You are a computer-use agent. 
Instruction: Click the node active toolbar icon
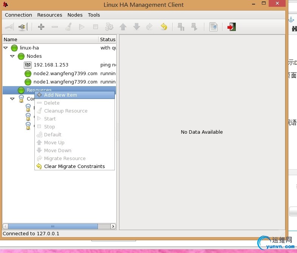click(194, 27)
